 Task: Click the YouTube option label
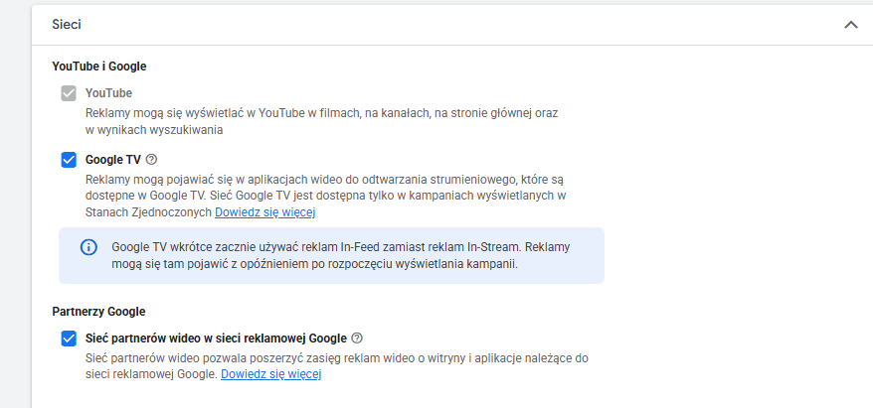(108, 93)
